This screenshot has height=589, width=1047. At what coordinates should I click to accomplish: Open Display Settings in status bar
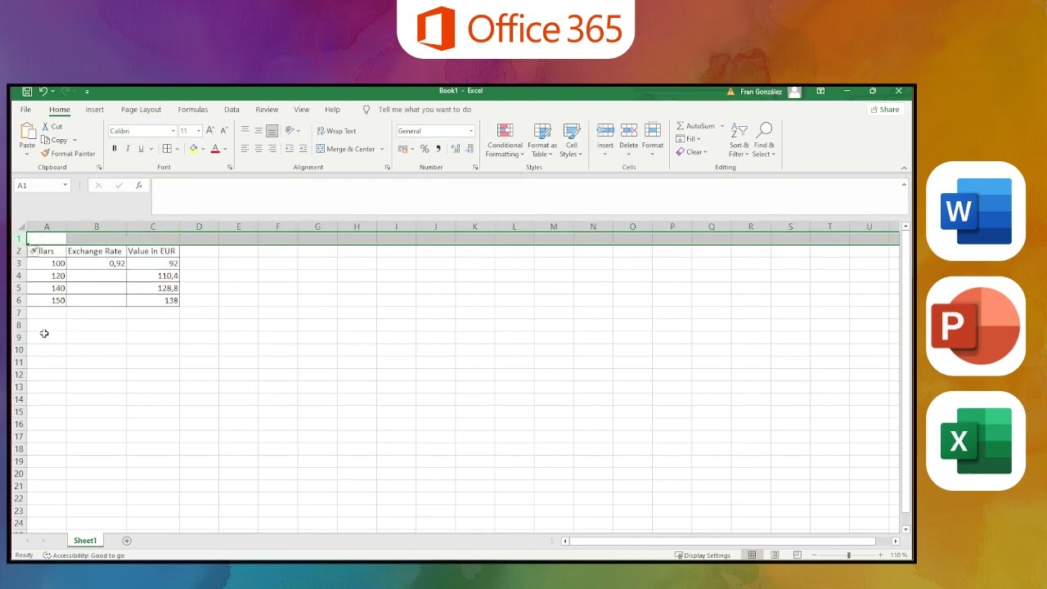pyautogui.click(x=703, y=555)
